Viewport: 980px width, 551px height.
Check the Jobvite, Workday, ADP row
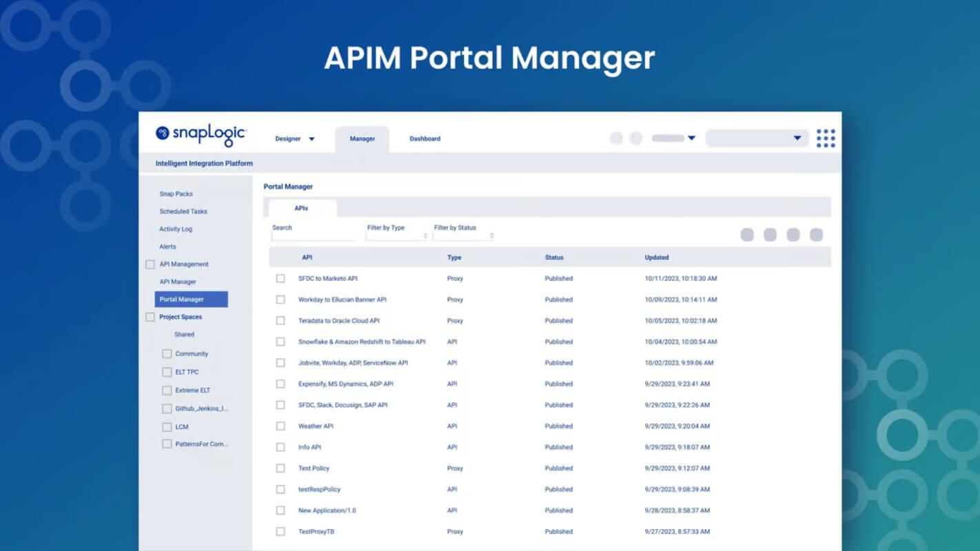tap(280, 363)
